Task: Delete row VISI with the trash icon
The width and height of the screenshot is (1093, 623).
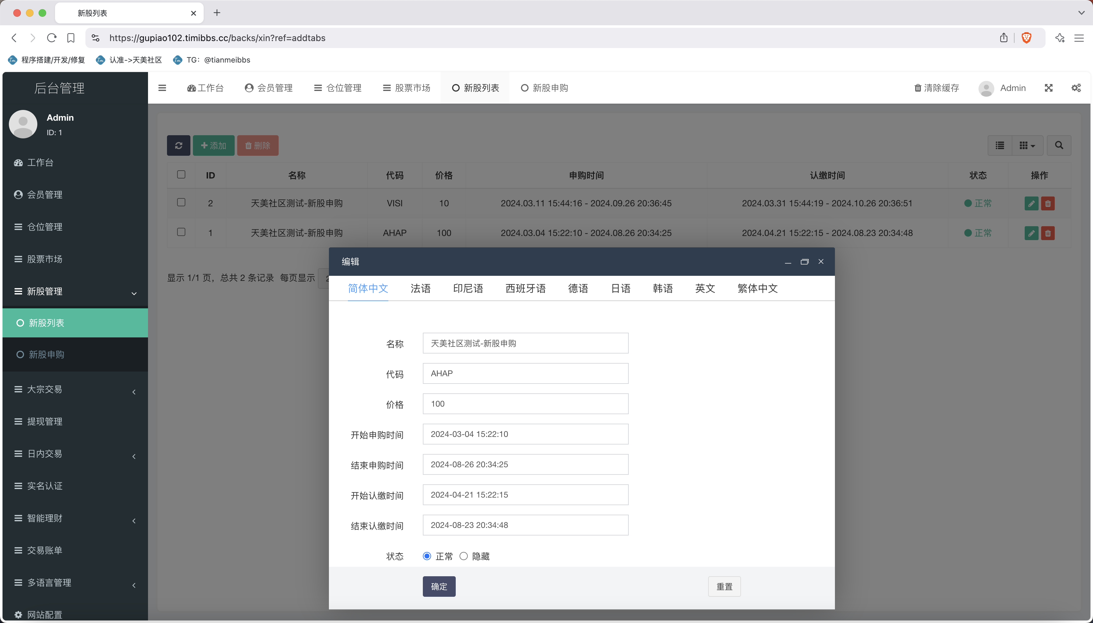Action: [1047, 203]
